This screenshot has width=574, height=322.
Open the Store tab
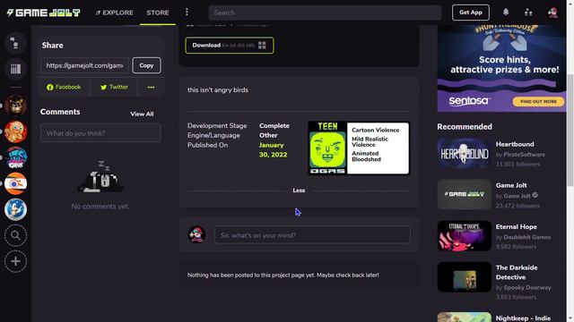(158, 13)
